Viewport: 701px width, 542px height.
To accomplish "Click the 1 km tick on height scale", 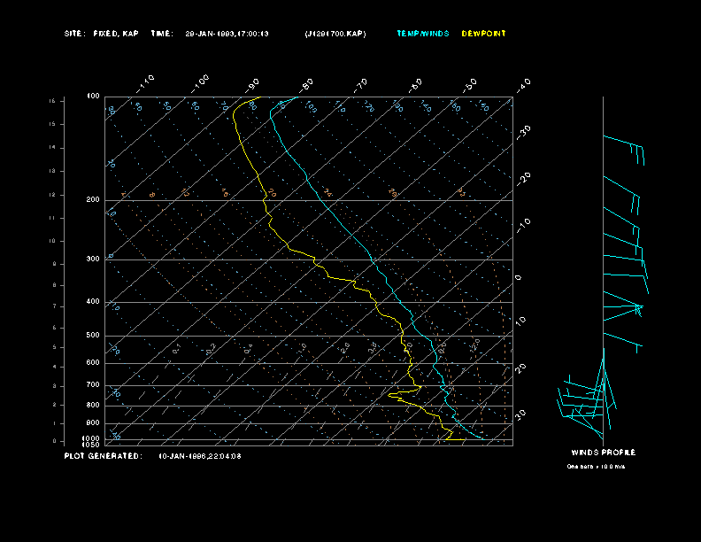I will pyautogui.click(x=55, y=423).
